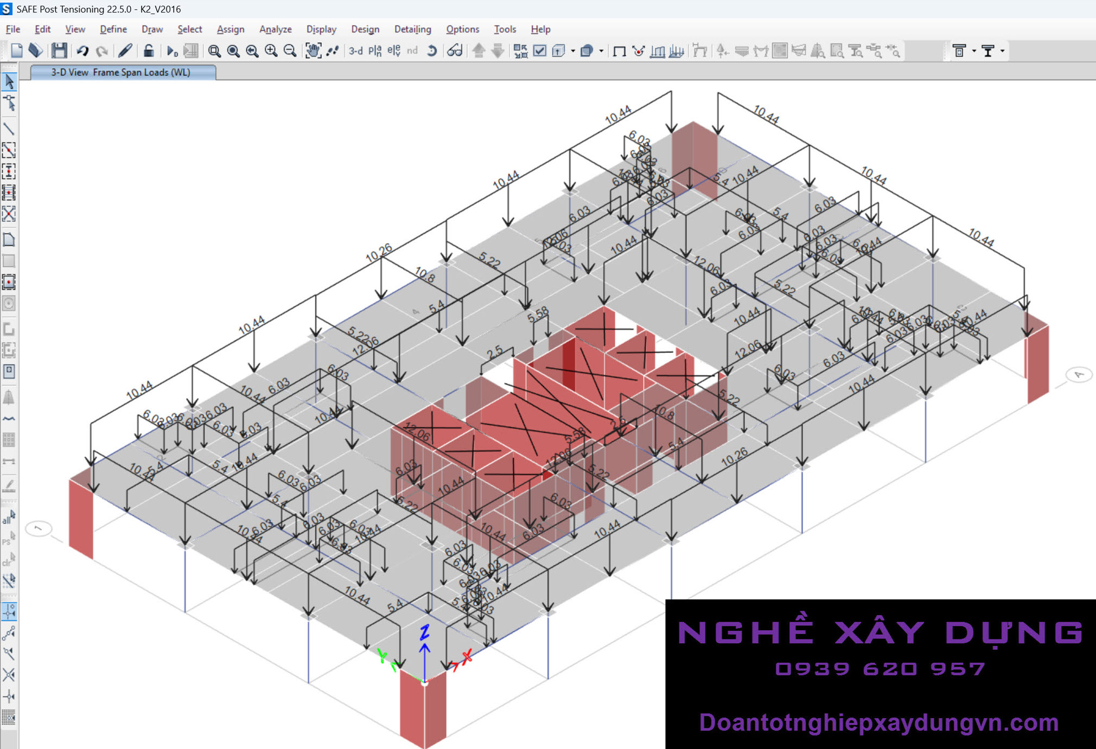Screen dimensions: 1096x749
Task: Open the Detailing menu
Action: (412, 29)
